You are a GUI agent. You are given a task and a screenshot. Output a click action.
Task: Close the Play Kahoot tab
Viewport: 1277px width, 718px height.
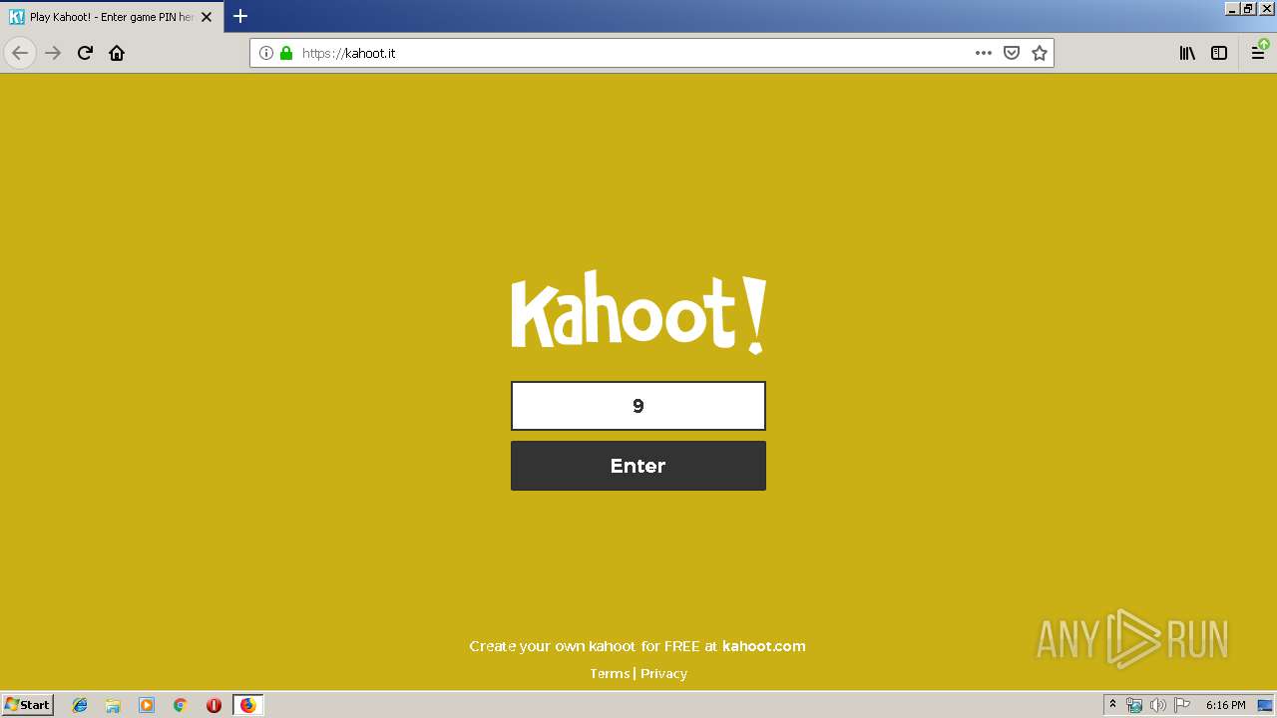[207, 17]
